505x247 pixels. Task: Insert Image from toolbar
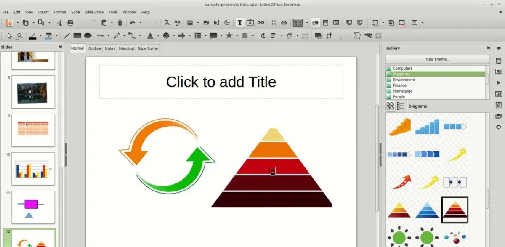[x=206, y=23]
